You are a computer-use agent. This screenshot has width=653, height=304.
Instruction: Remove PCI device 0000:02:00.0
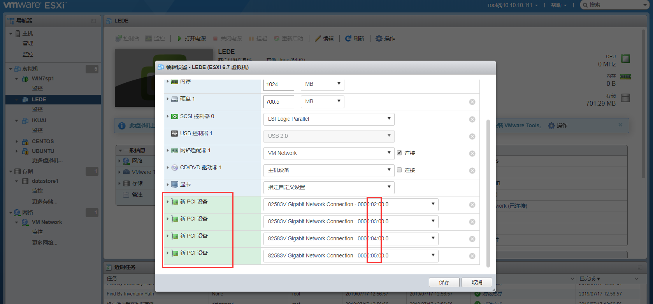[x=472, y=205]
